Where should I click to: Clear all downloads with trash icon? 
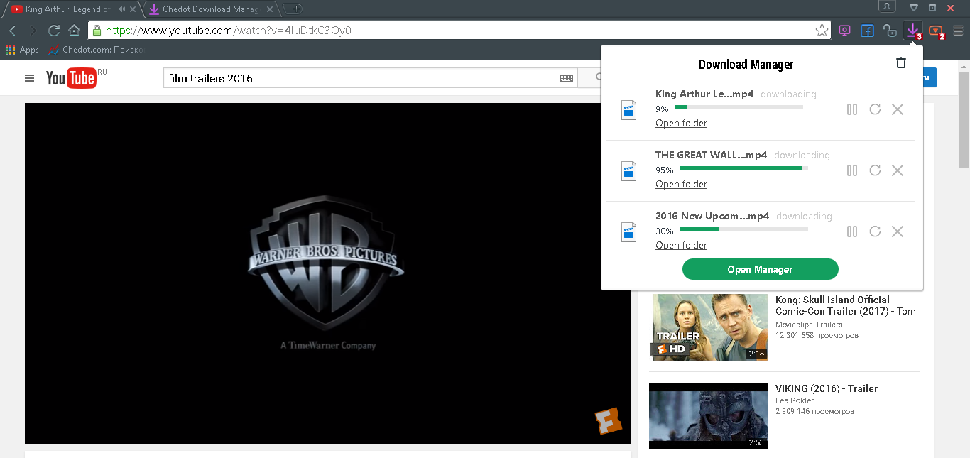pos(900,63)
